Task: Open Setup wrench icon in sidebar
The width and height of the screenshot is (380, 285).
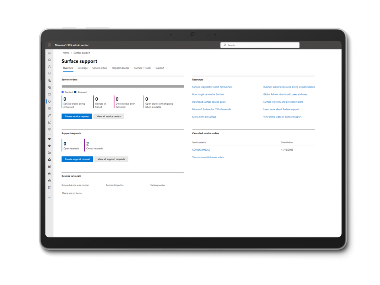Action: point(49,115)
